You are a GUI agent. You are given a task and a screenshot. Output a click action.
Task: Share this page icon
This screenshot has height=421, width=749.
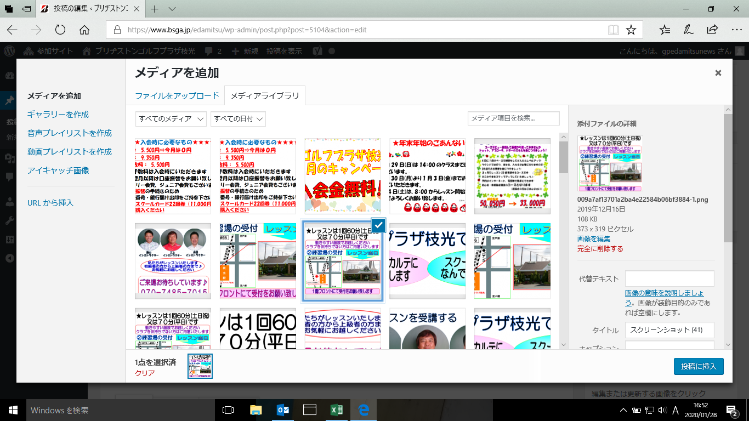712,30
